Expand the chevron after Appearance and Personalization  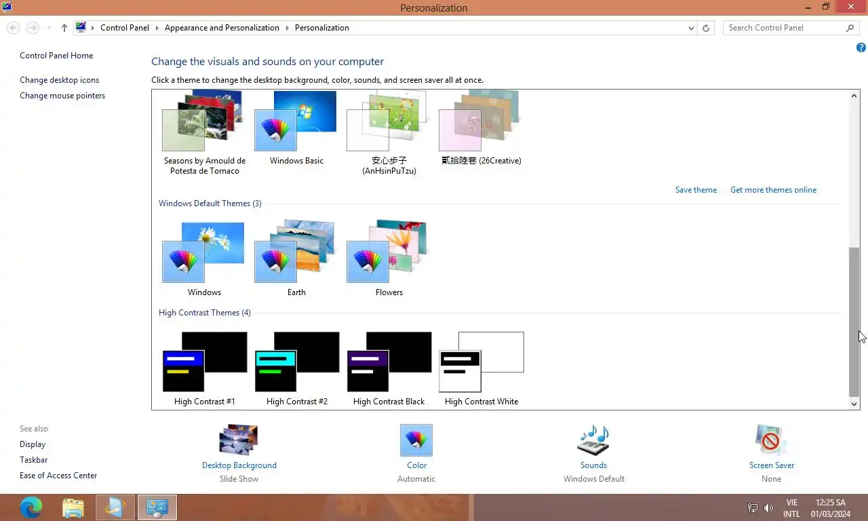287,28
